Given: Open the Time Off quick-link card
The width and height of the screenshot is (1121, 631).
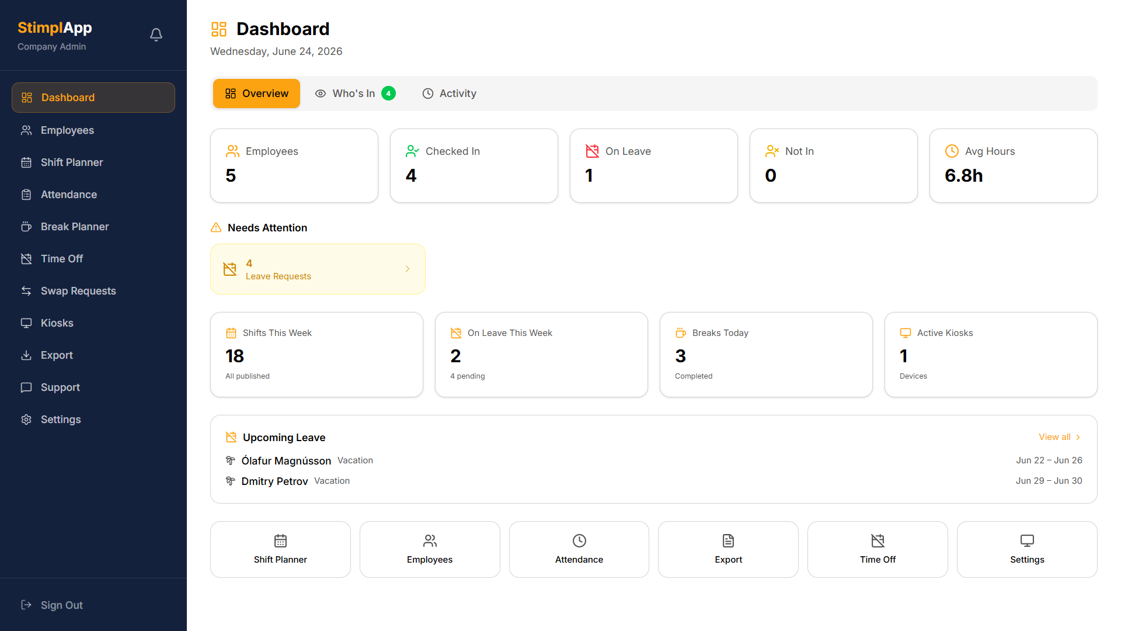Looking at the screenshot, I should [878, 549].
